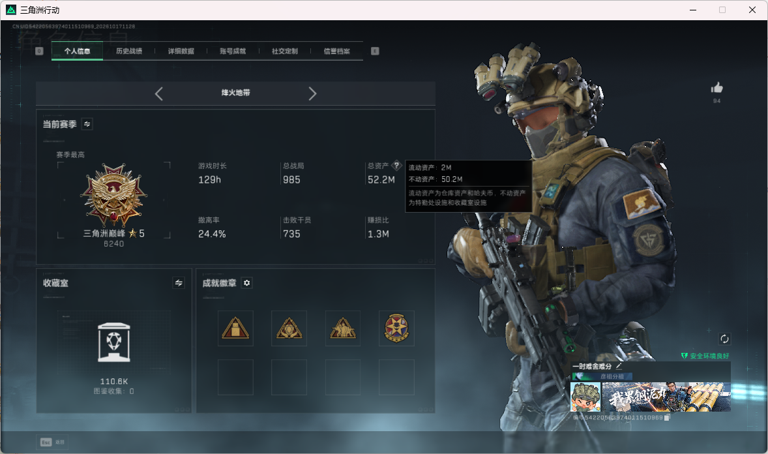
Task: Click the rank score 6240
Action: click(x=113, y=244)
